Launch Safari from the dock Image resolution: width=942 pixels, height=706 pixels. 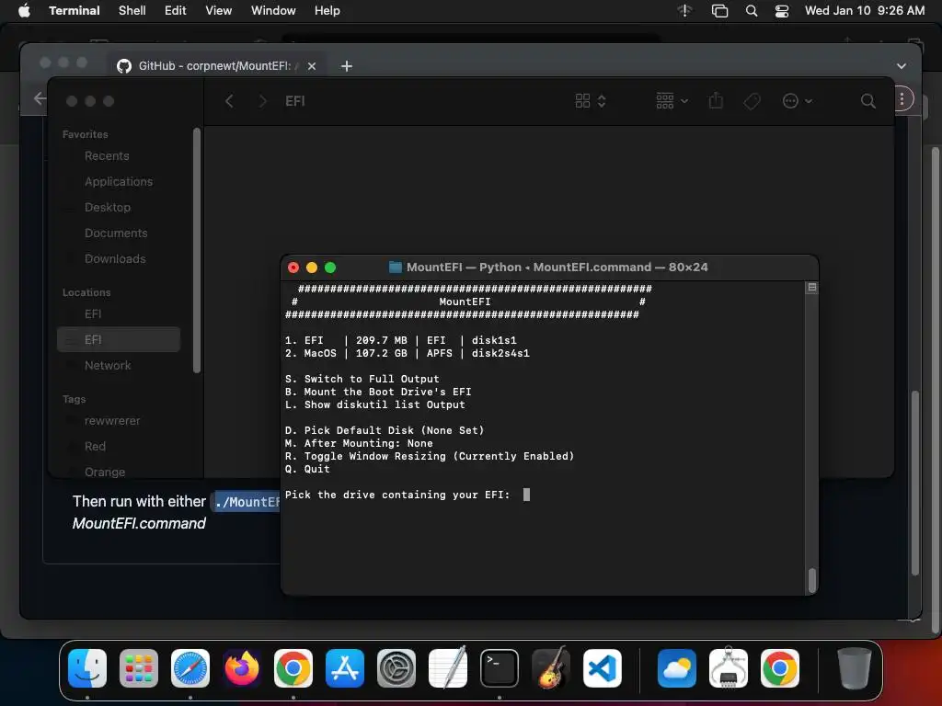point(190,668)
